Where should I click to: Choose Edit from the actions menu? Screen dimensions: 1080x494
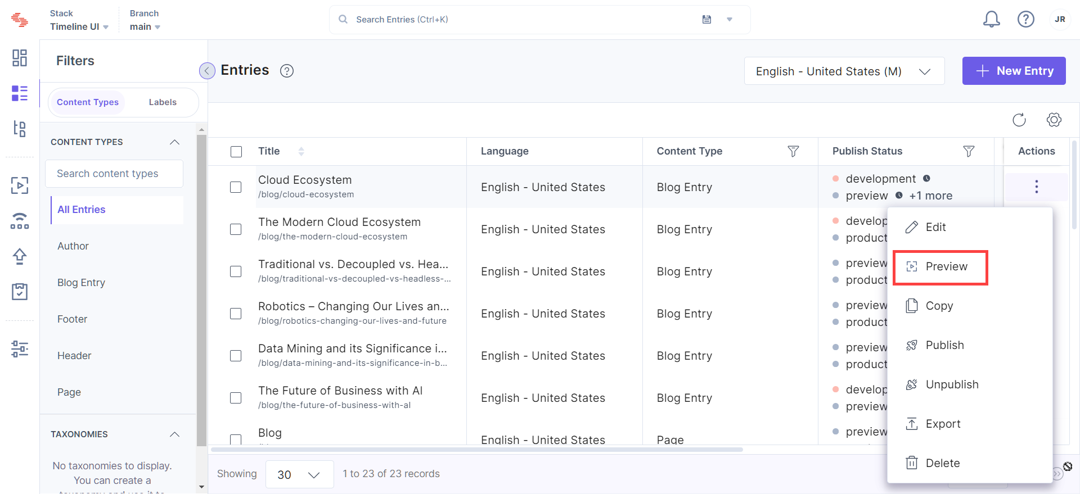[970, 227]
